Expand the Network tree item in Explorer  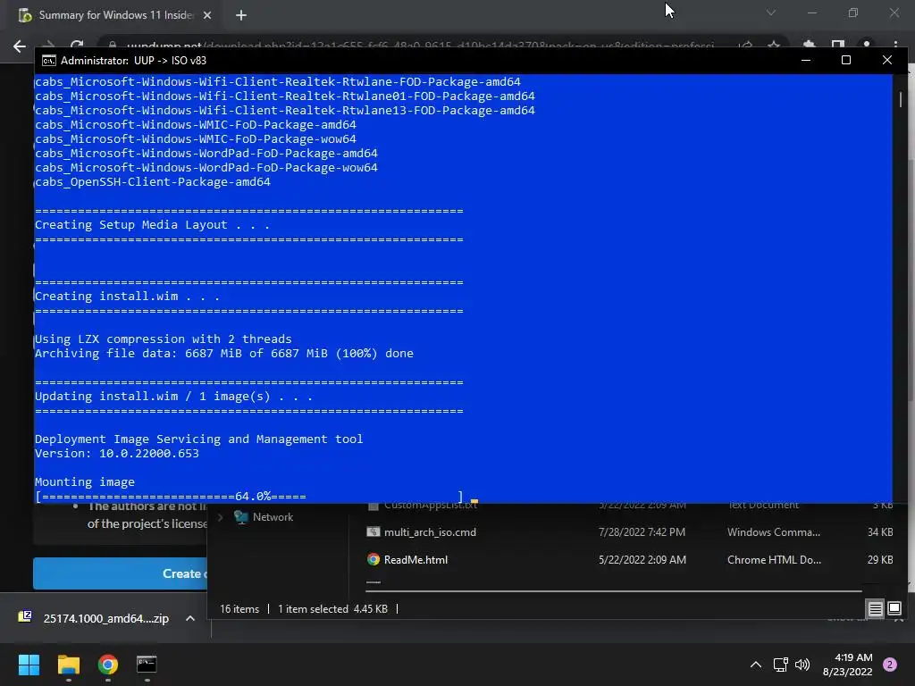221,517
